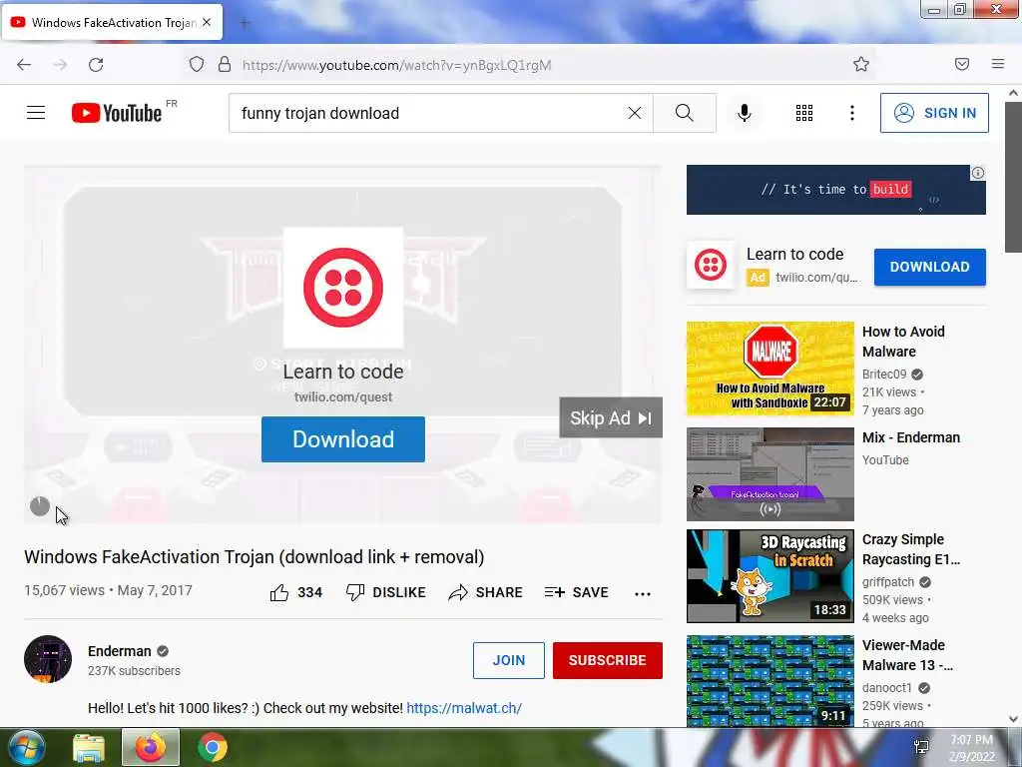Go back with the browser back arrow
This screenshot has height=767, width=1022.
pyautogui.click(x=24, y=65)
